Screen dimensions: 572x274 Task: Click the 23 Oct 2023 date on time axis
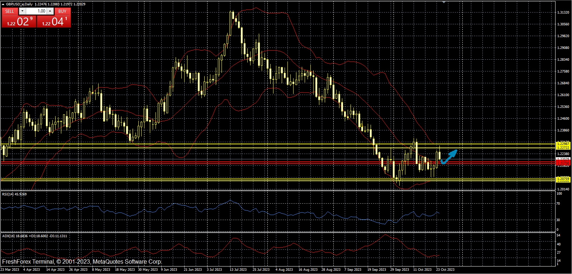pyautogui.click(x=445, y=270)
